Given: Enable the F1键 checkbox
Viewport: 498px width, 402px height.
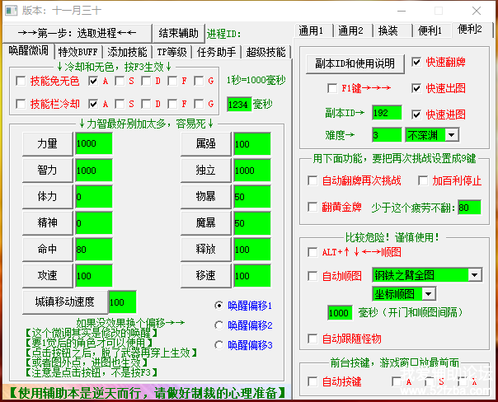Looking at the screenshot, I should click(x=332, y=88).
